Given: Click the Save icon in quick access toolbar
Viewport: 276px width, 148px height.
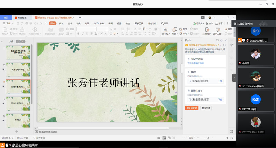Looking at the screenshot, I should coord(18,23).
